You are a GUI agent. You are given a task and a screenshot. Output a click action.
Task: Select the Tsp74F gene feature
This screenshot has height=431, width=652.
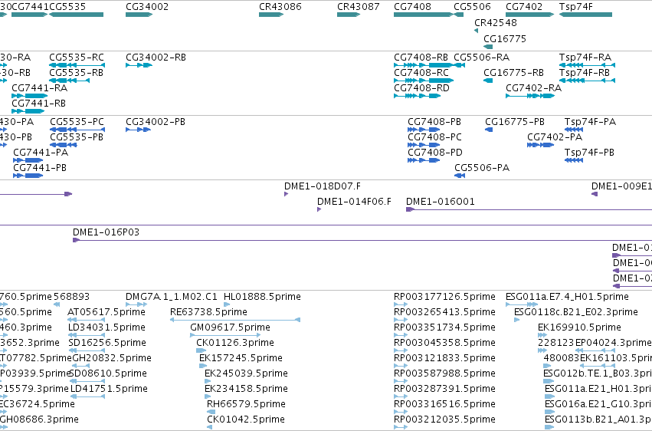(x=585, y=15)
